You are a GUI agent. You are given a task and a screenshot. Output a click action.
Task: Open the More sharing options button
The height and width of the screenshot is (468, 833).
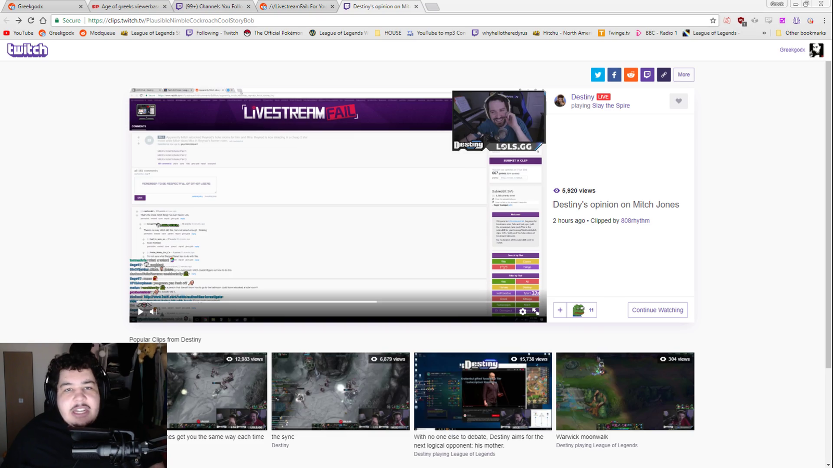(x=684, y=75)
